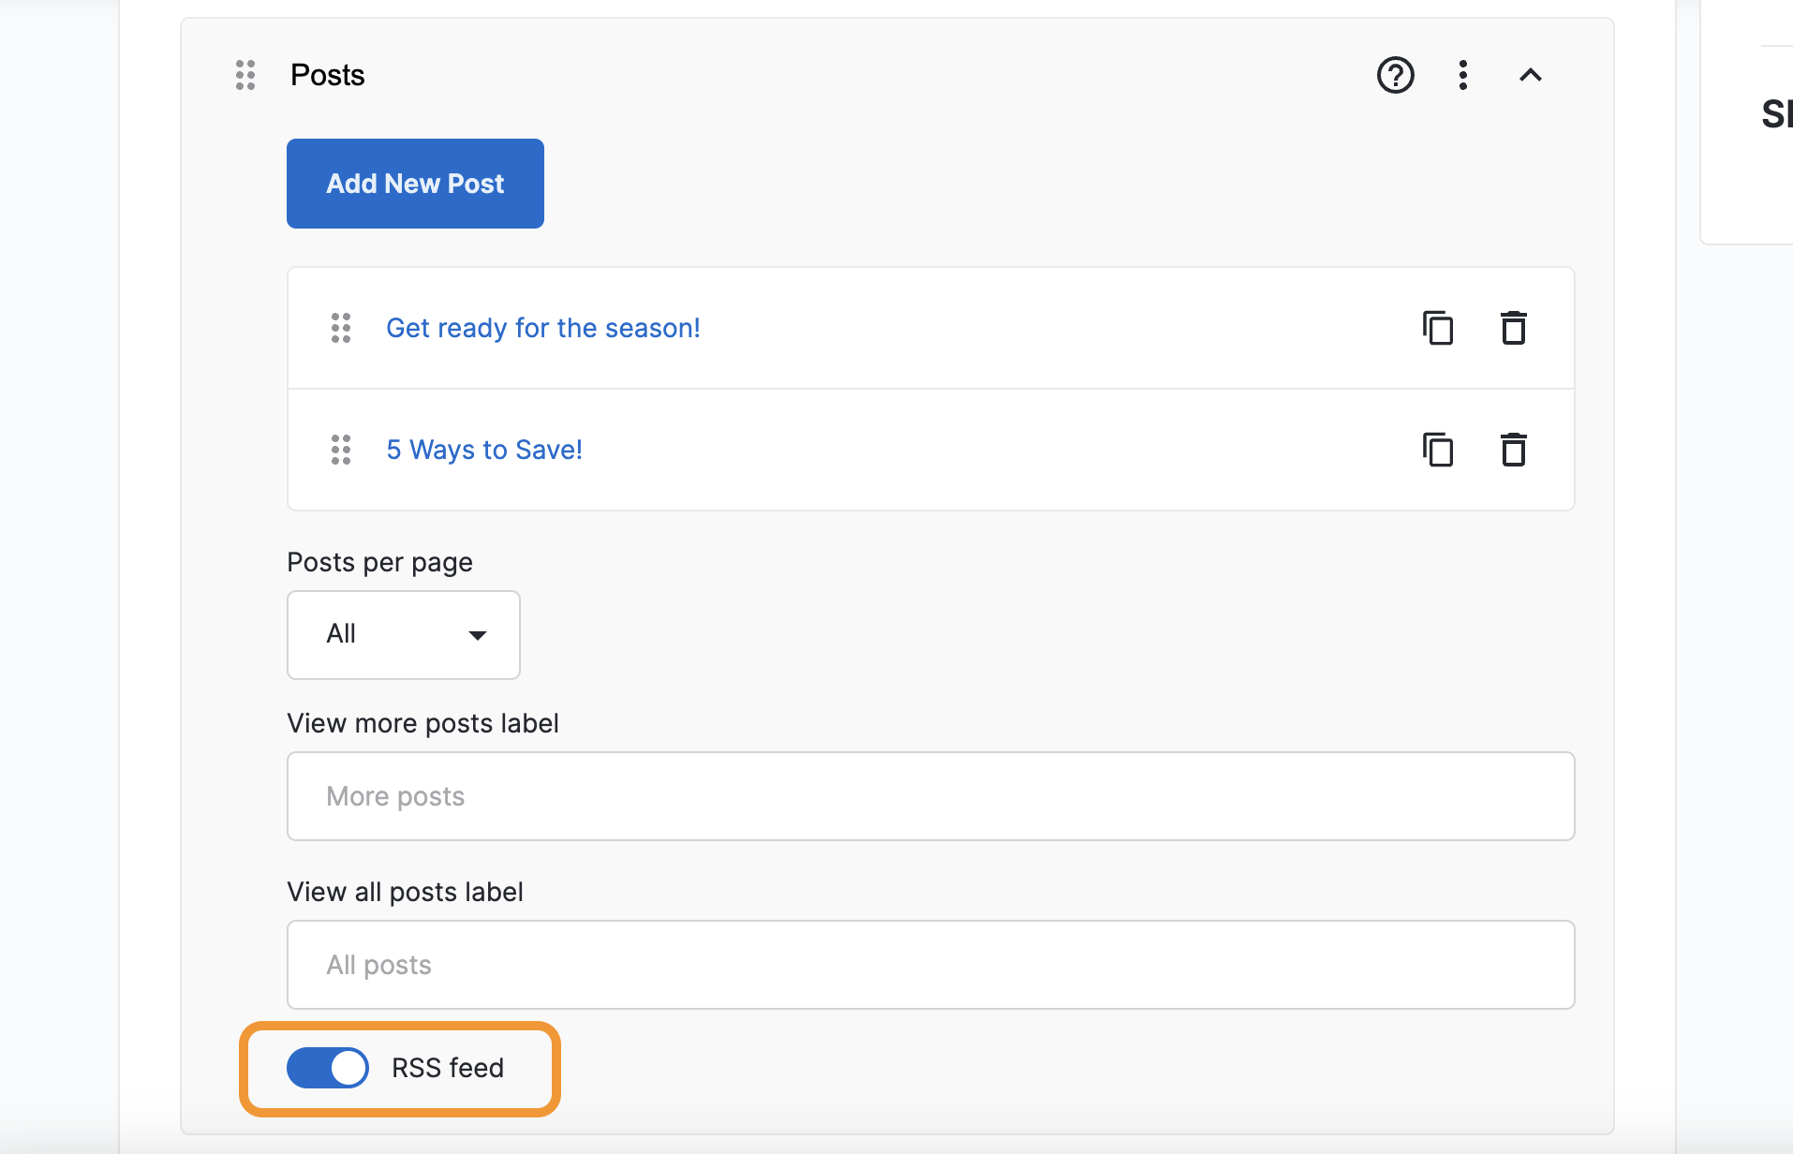Duplicate the '5 Ways to Save!' post
This screenshot has width=1793, height=1154.
[x=1438, y=450]
